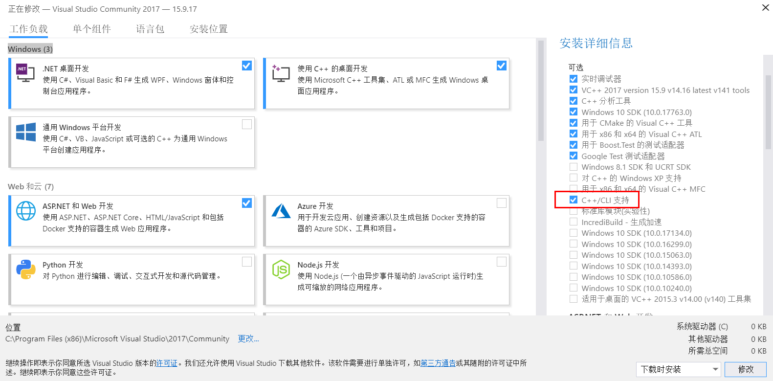Click the 更改... location link
Viewport: 773px width, 381px height.
(x=248, y=338)
